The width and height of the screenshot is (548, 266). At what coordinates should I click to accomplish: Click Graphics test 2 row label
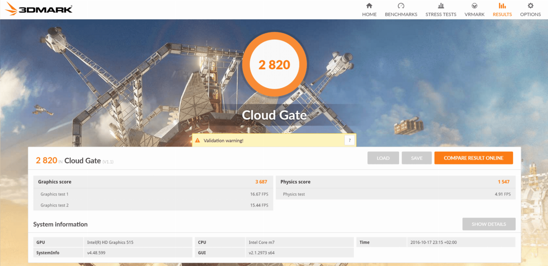[54, 205]
